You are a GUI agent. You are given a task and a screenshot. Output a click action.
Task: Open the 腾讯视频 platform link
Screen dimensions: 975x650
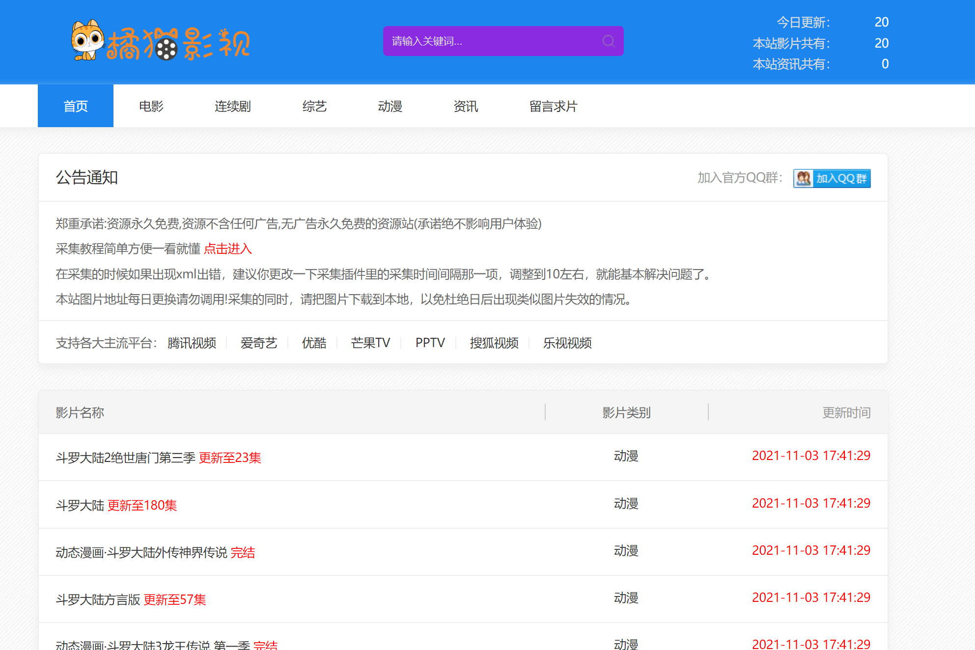pyautogui.click(x=192, y=343)
